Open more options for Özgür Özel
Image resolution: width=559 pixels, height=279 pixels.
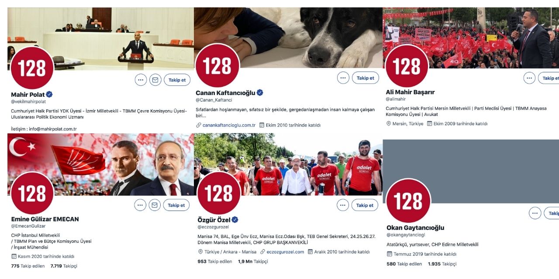343,205
